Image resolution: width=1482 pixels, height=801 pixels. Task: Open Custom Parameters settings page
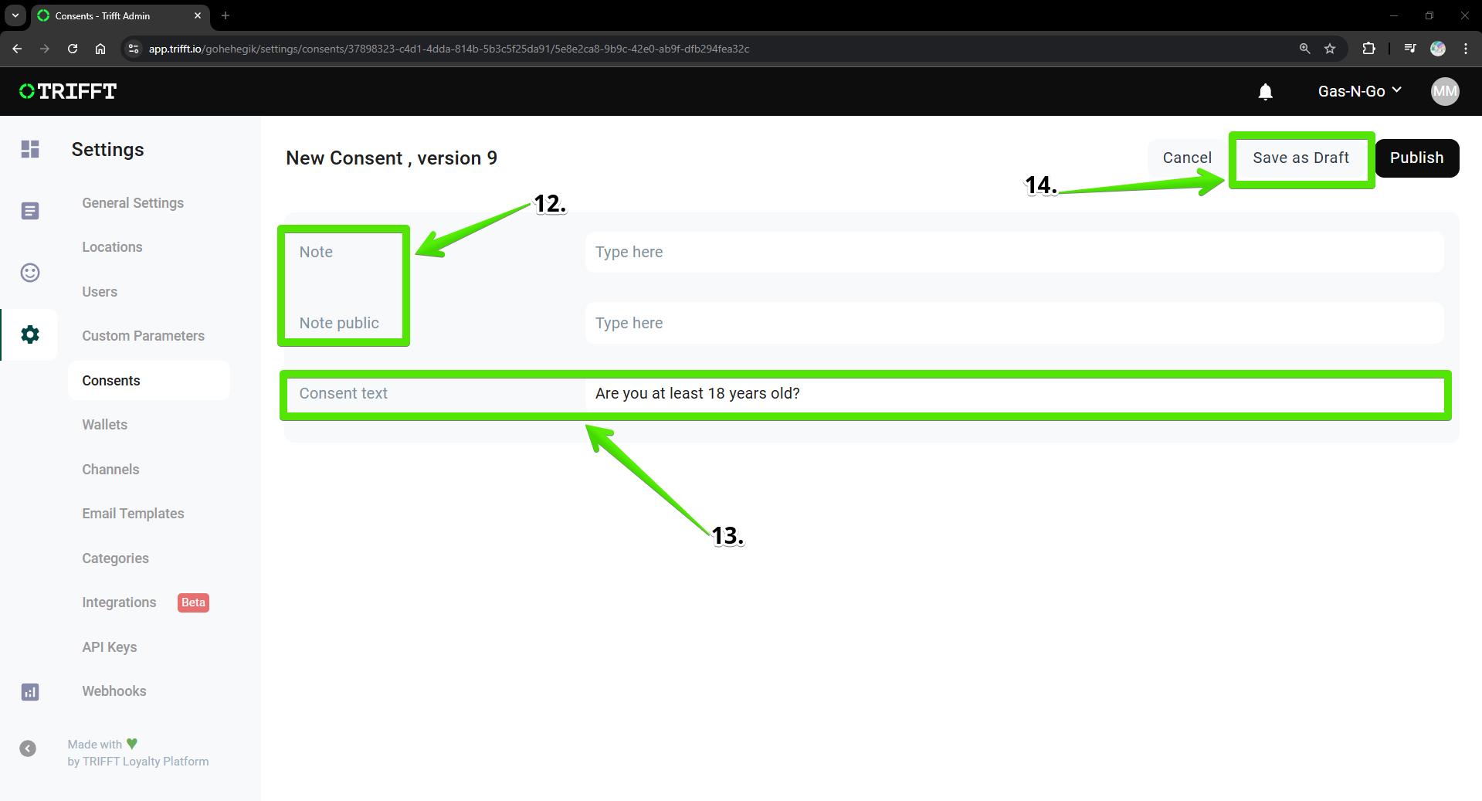tap(143, 336)
